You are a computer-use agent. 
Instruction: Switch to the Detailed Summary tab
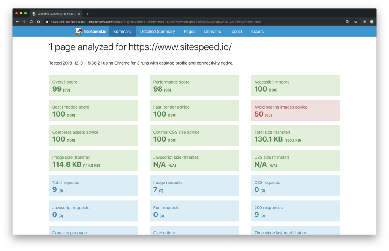pyautogui.click(x=157, y=32)
